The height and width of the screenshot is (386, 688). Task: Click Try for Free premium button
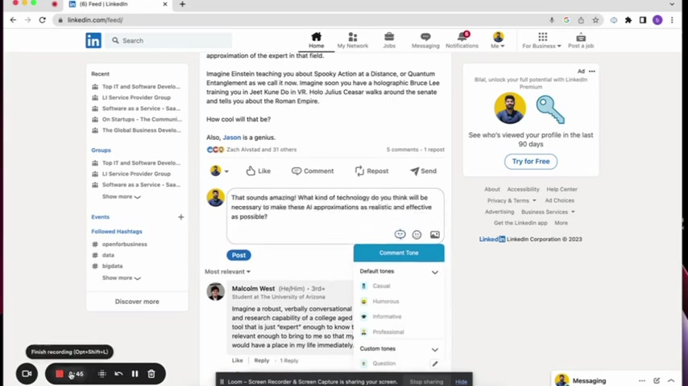(530, 161)
